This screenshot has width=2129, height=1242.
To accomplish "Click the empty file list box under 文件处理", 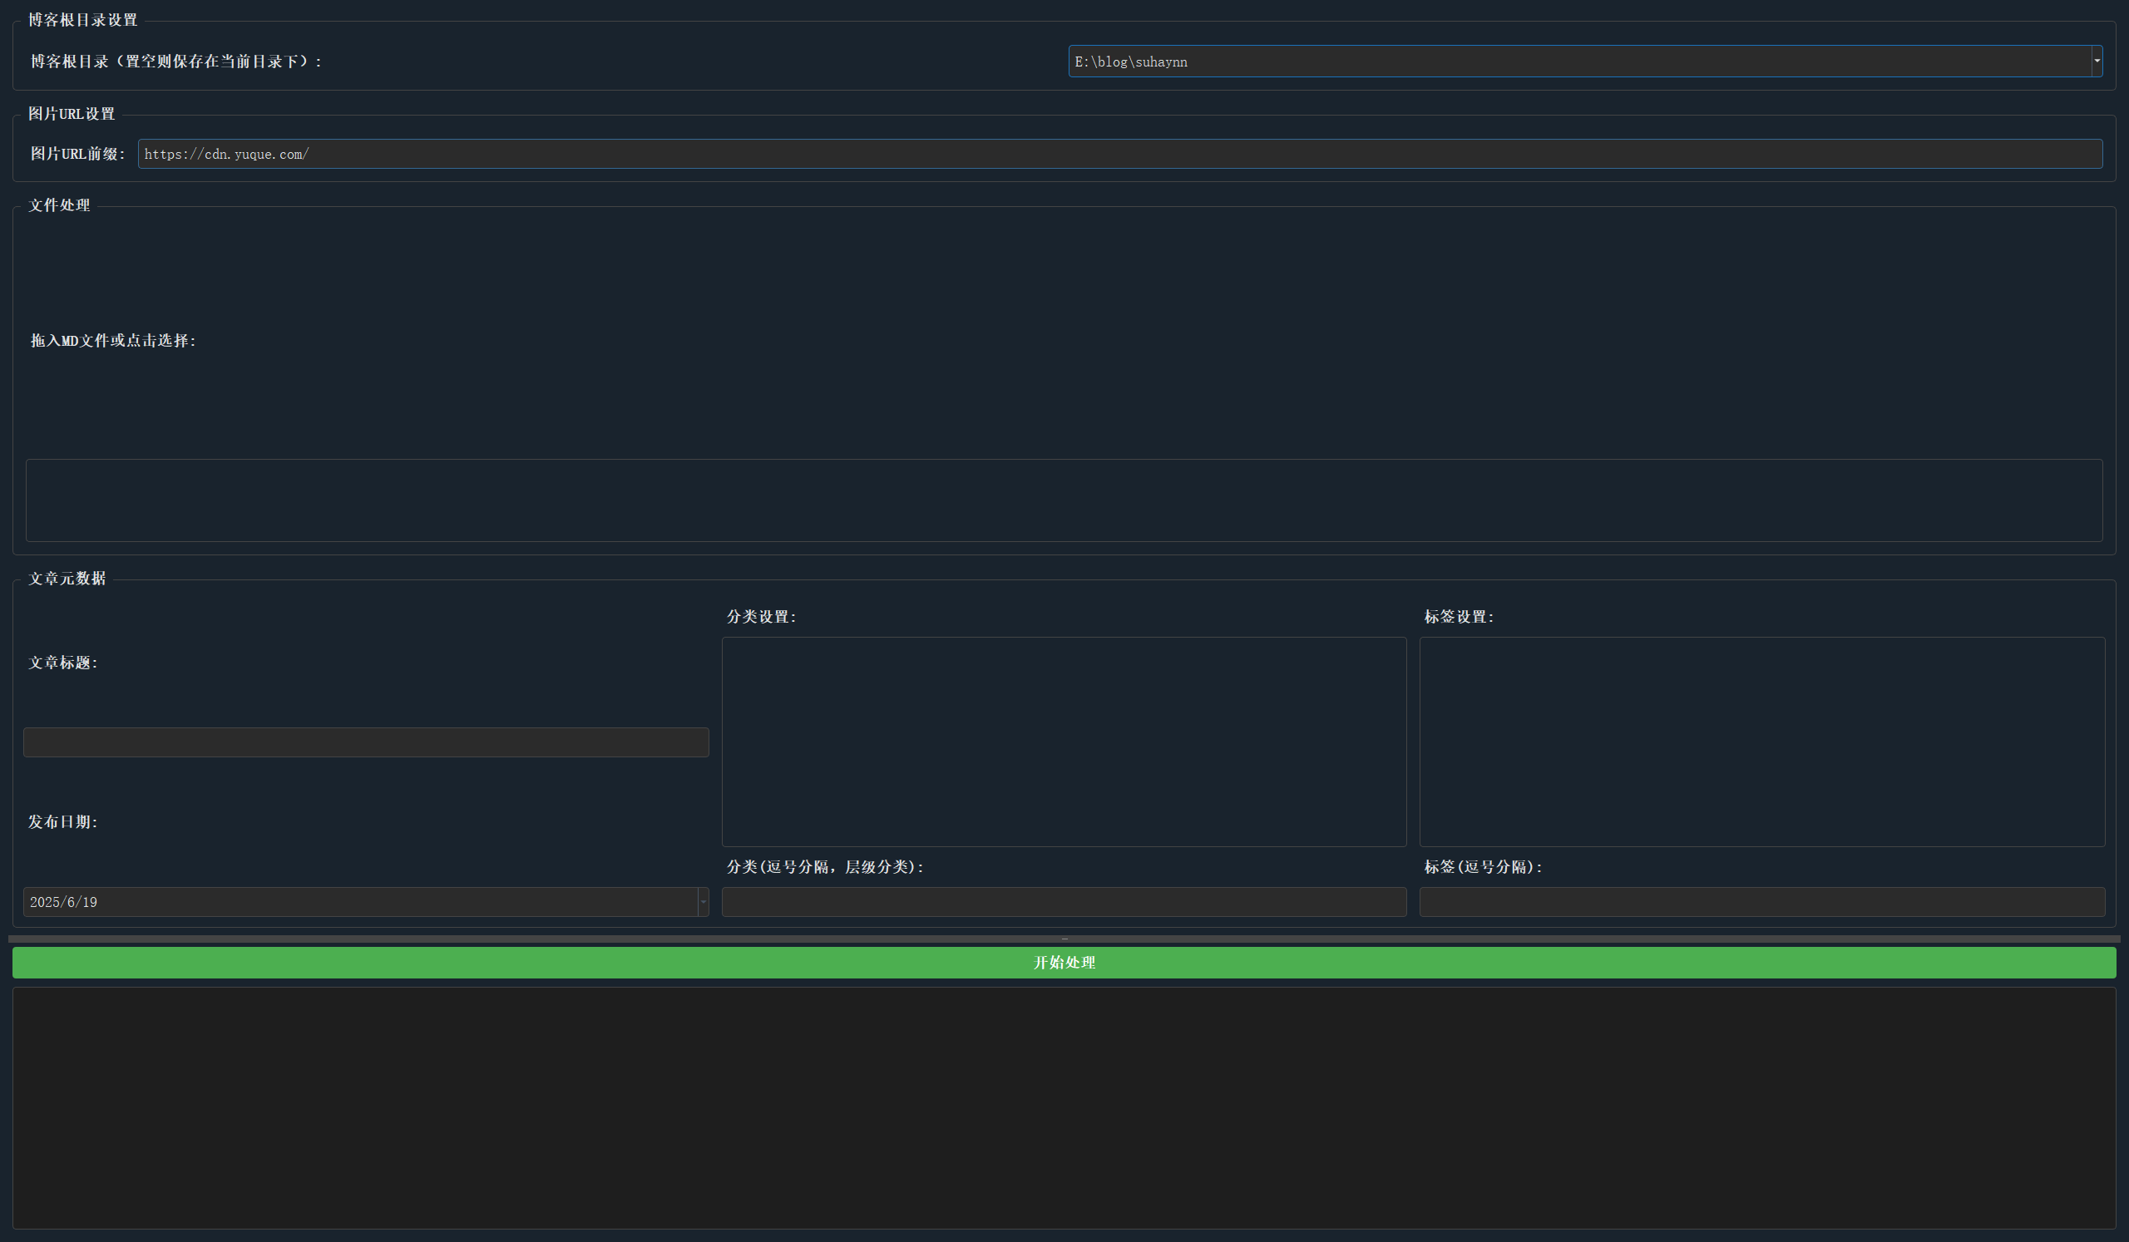I will pyautogui.click(x=1064, y=500).
